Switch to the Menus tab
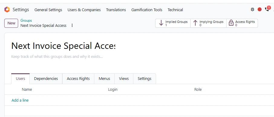 (x=104, y=79)
